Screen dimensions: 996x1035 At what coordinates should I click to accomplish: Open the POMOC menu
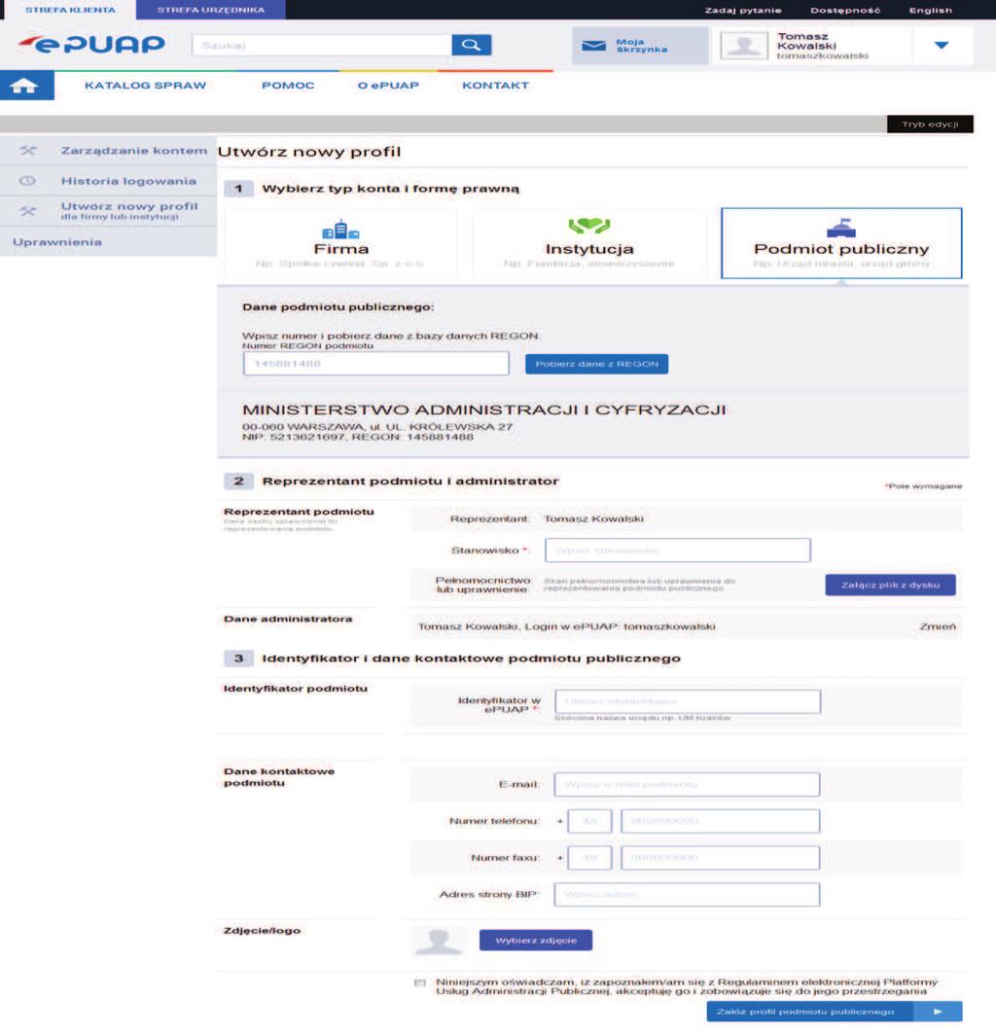pos(288,86)
